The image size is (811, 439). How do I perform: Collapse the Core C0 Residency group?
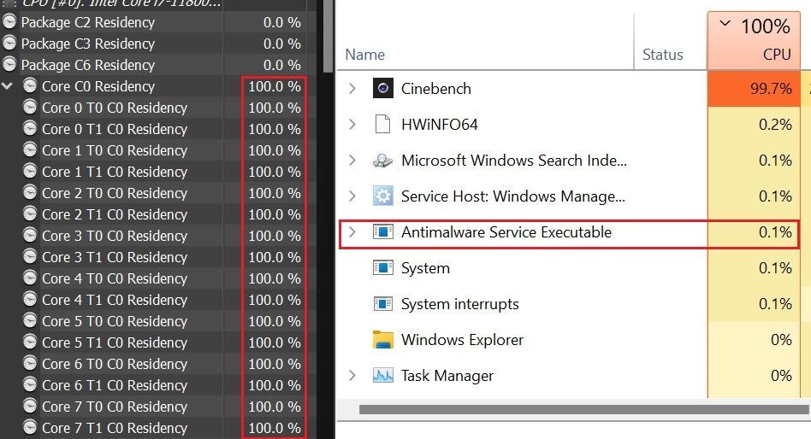(7, 85)
